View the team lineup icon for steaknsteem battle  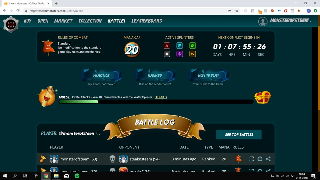pyautogui.click(x=252, y=159)
